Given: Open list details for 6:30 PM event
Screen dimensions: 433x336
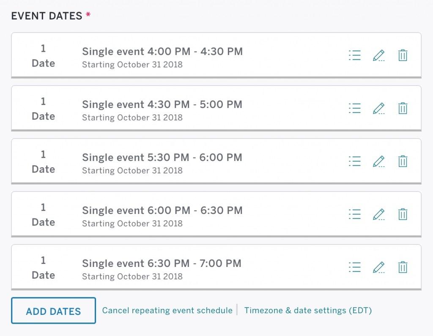Looking at the screenshot, I should (x=355, y=267).
